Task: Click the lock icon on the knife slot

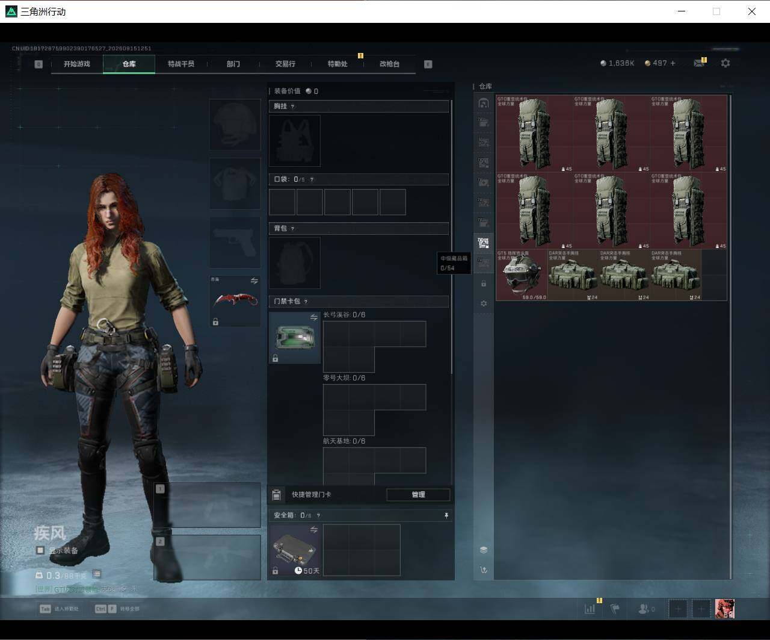Action: [215, 322]
